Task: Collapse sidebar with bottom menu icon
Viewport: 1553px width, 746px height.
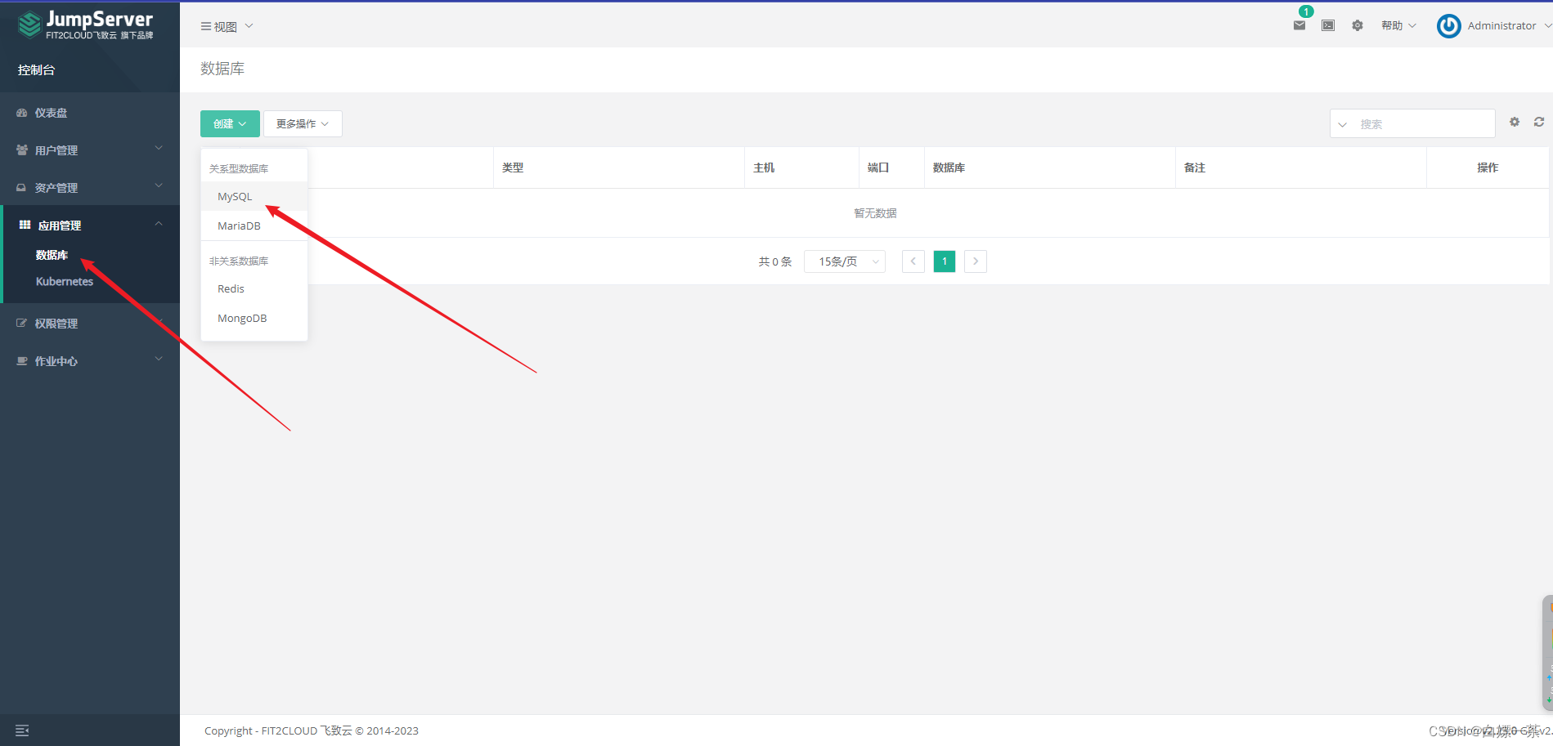Action: (22, 730)
